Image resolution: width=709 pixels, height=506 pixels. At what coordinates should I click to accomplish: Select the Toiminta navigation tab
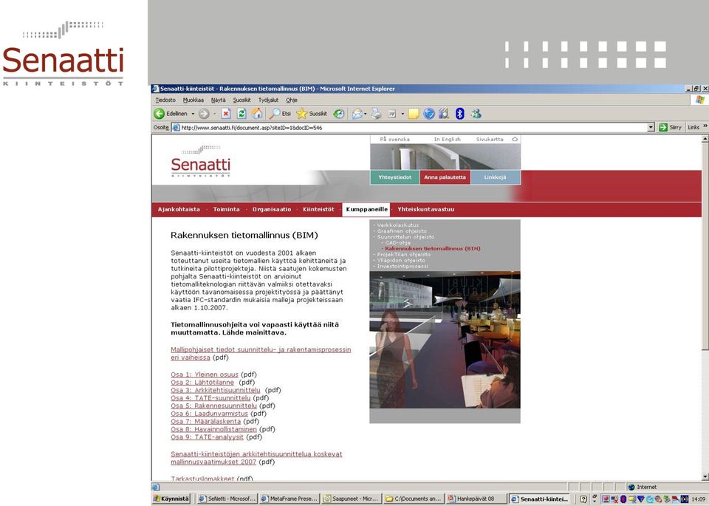tap(226, 209)
